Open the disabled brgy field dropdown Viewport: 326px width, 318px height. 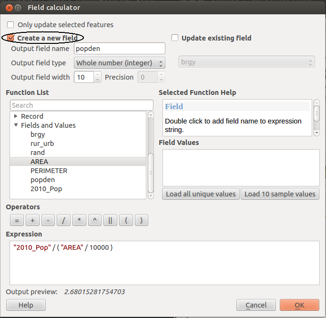(x=246, y=62)
